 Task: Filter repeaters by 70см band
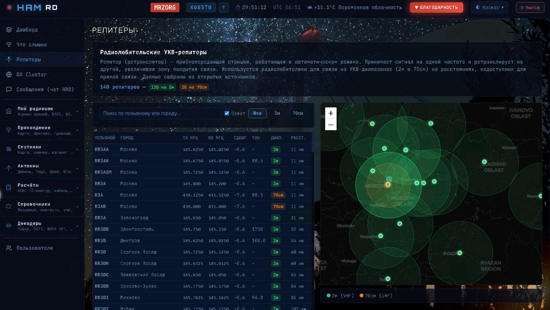298,113
